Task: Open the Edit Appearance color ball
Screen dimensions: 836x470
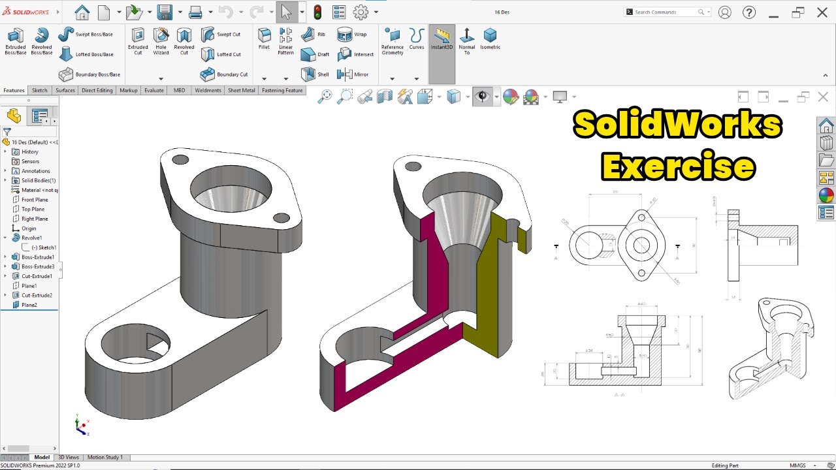Action: pyautogui.click(x=511, y=97)
